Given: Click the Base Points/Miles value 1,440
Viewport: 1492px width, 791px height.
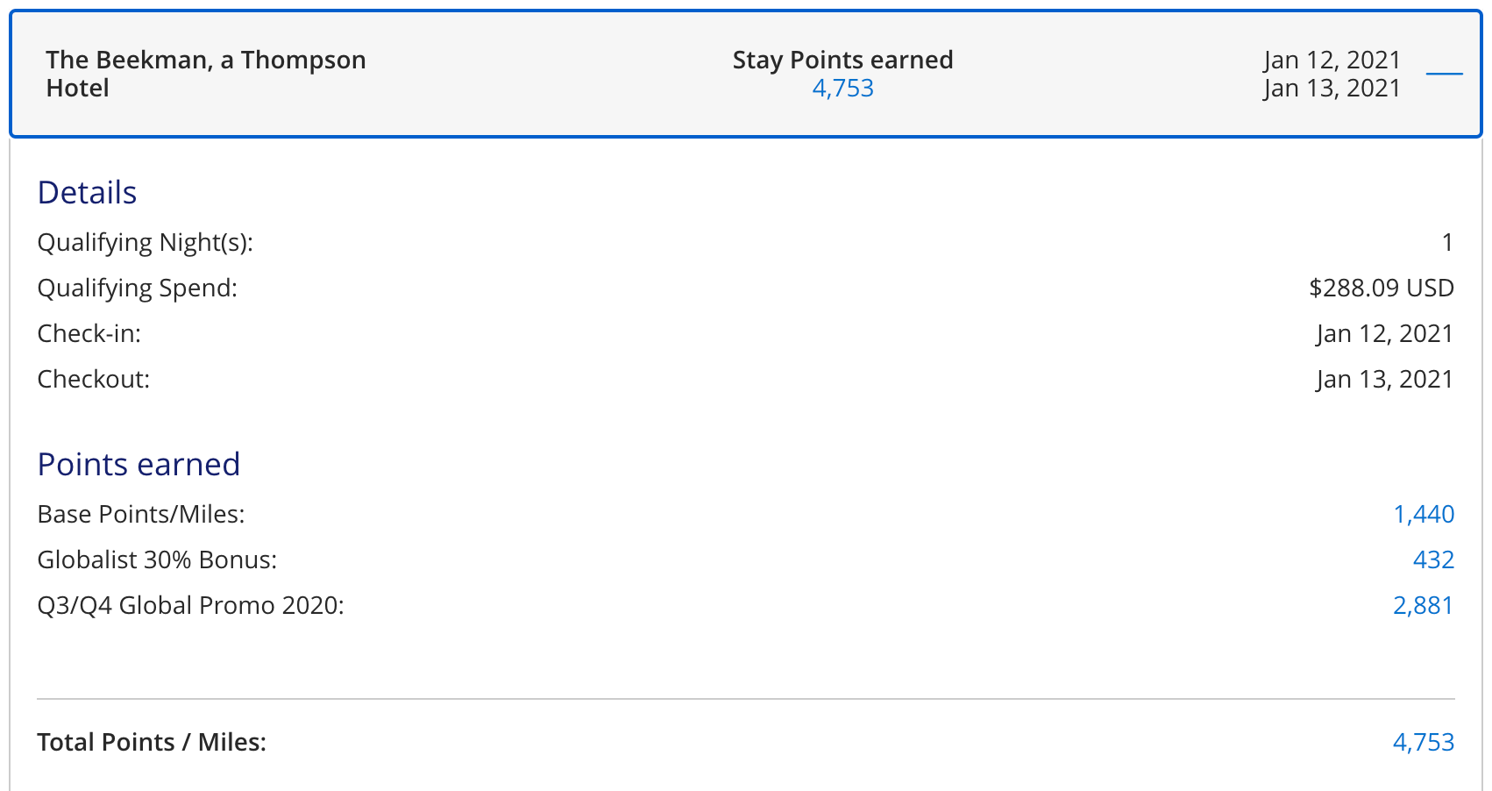Looking at the screenshot, I should tap(1424, 514).
